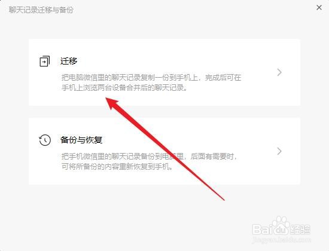The image size is (329, 251).
Task: Click the 备份与恢复 clock history icon
Action: pos(45,140)
